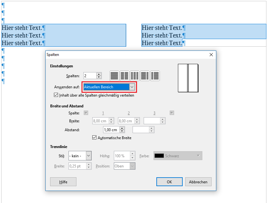This screenshot has width=268, height=203.
Task: Click left arrow next to Spalte numbers
Action: (x=86, y=113)
